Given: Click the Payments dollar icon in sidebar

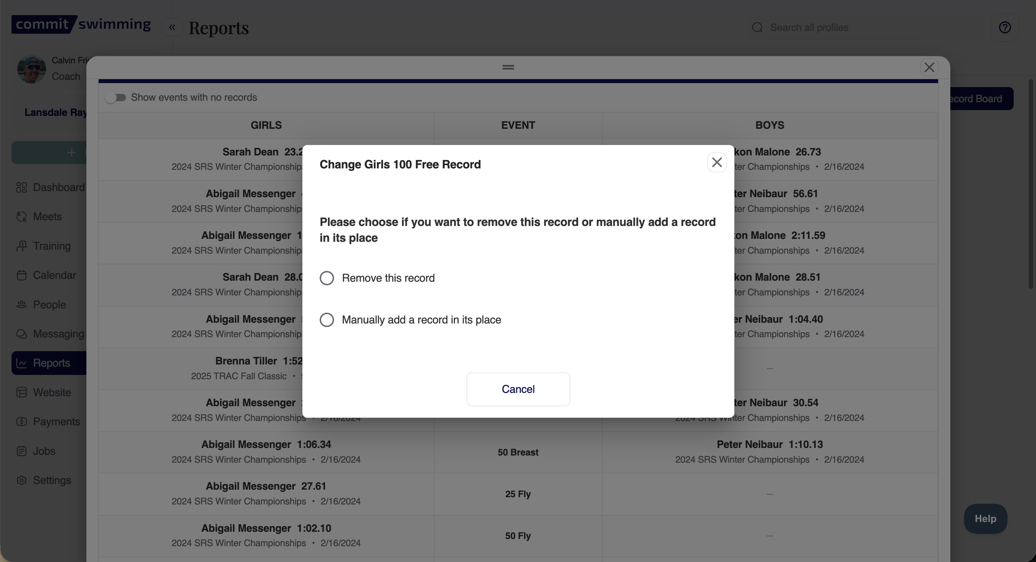Looking at the screenshot, I should pos(22,422).
